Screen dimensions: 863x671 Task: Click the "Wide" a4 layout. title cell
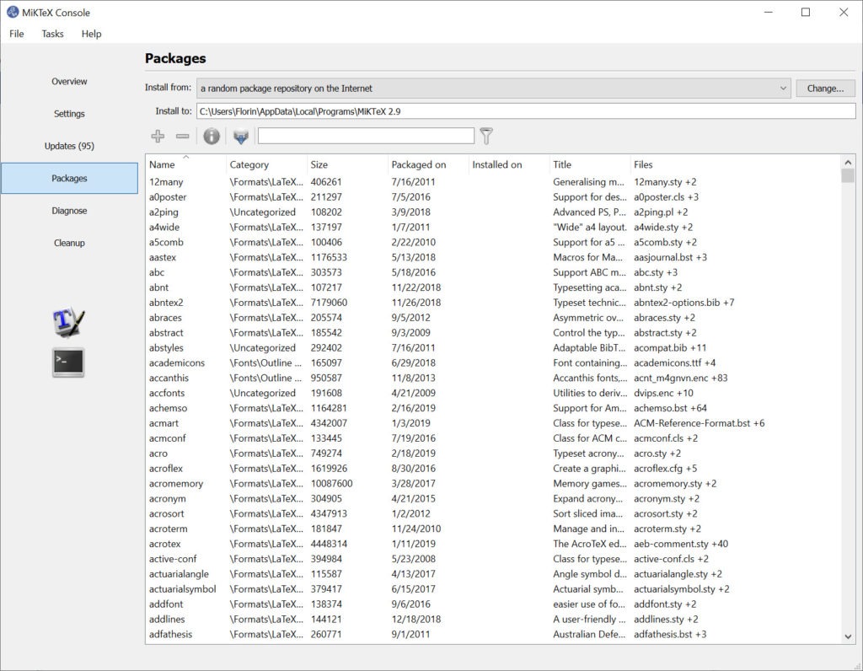589,227
